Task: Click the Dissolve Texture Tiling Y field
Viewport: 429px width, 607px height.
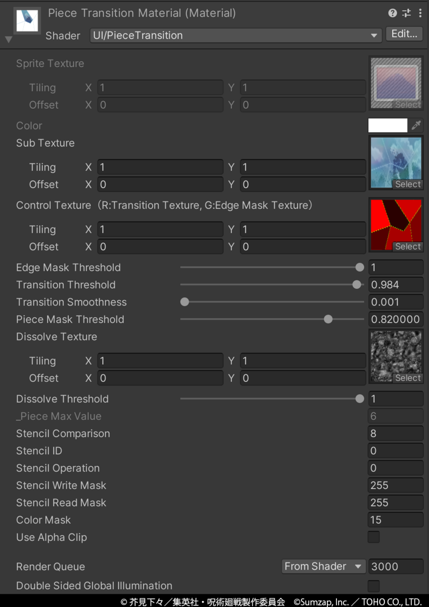Action: click(303, 361)
